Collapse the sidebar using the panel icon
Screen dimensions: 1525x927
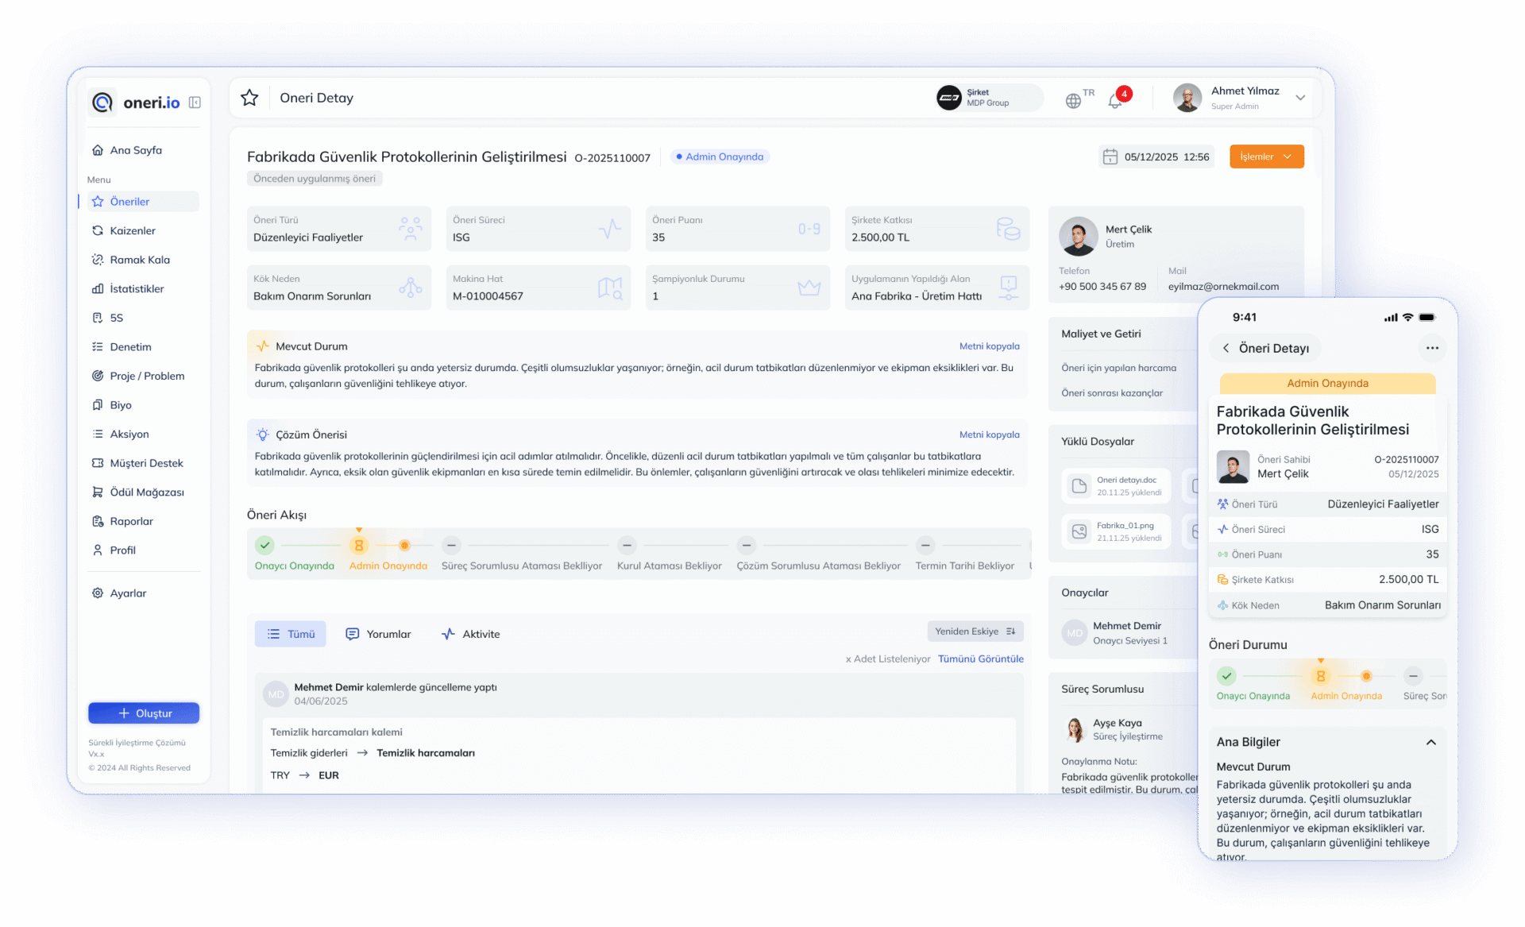point(195,102)
